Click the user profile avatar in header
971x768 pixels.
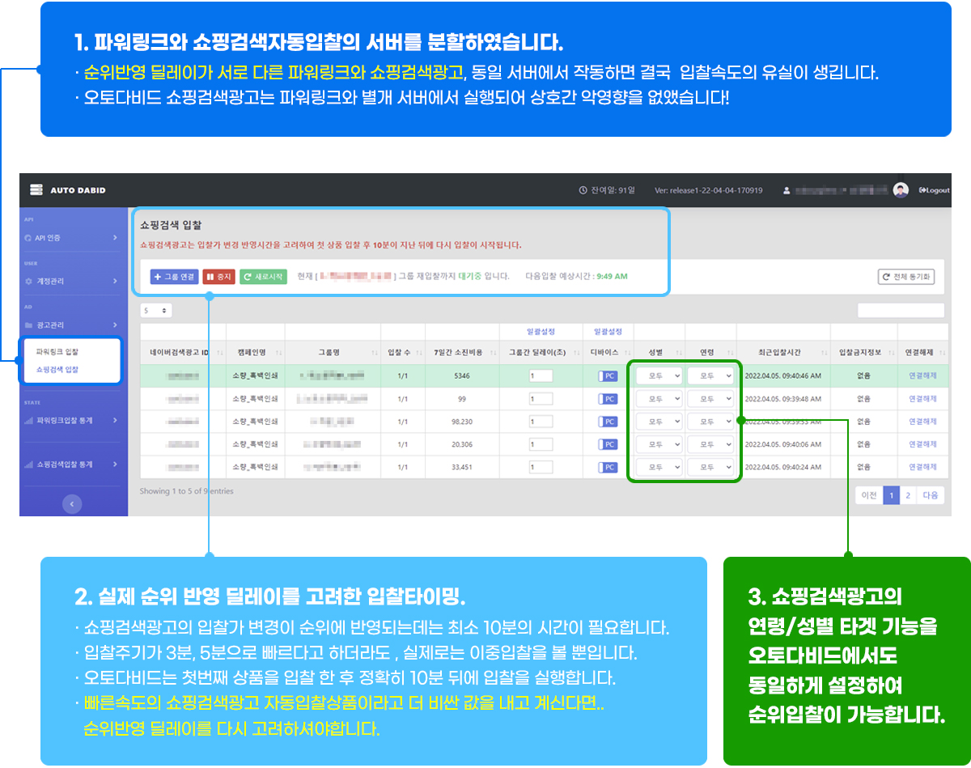coord(901,190)
